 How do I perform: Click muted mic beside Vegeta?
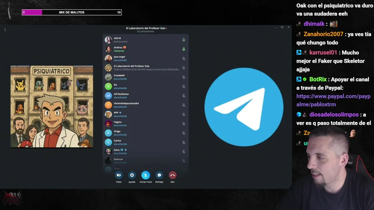pos(184,124)
